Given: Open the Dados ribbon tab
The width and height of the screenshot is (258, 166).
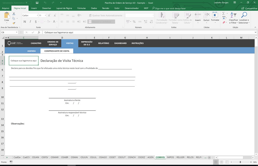Looking at the screenshot, I should [x=94, y=8].
